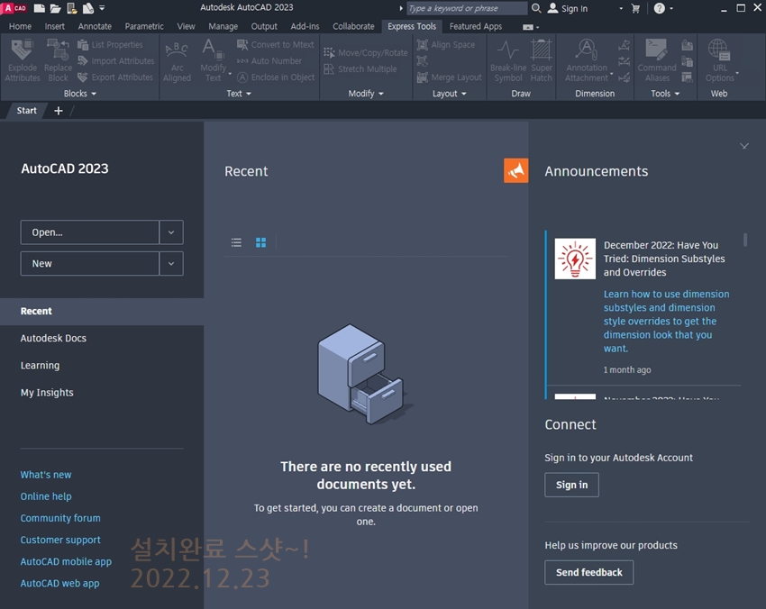Click the Send feedback button
The image size is (766, 609).
click(x=588, y=572)
